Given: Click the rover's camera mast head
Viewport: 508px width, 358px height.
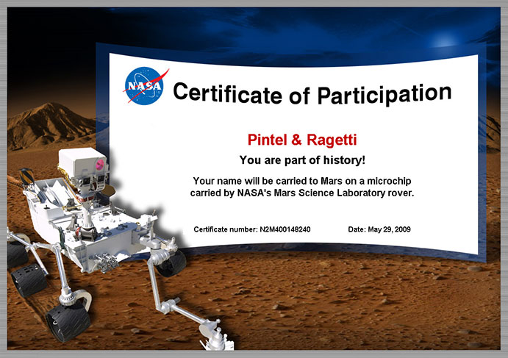Looking at the screenshot, I should click(x=82, y=165).
